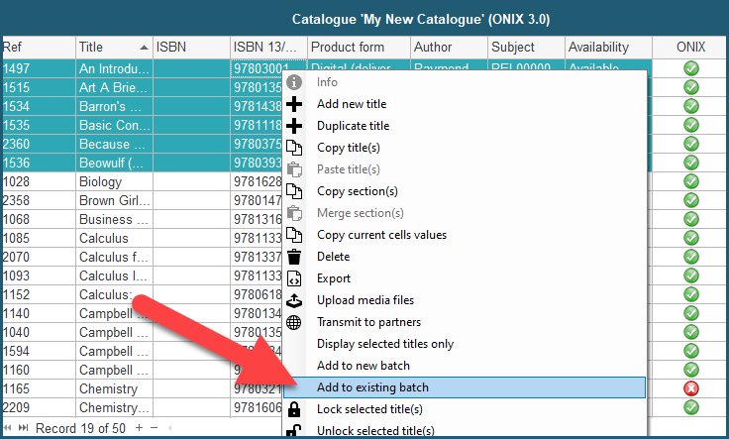Select Chemistry... title in row 2209
This screenshot has height=439, width=729.
point(114,408)
